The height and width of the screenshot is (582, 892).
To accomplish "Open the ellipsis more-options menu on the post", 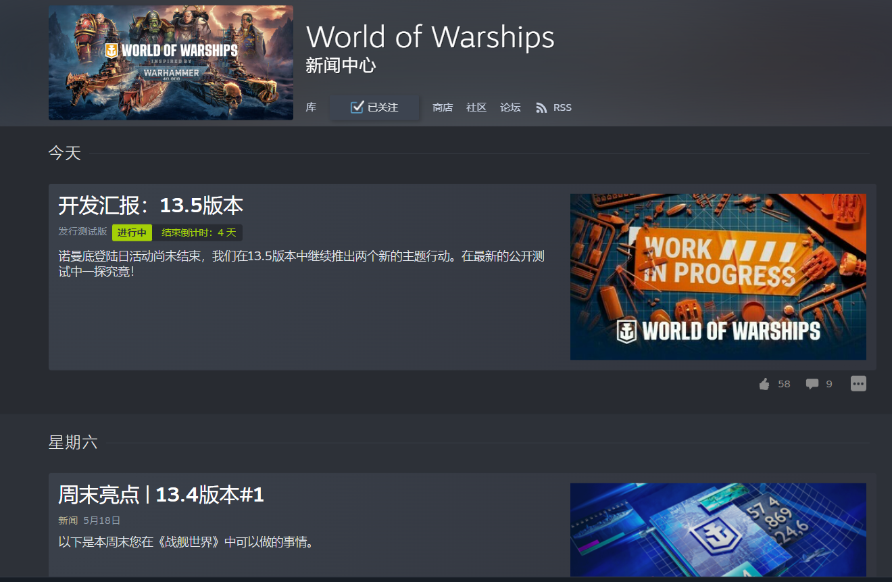I will coord(858,383).
